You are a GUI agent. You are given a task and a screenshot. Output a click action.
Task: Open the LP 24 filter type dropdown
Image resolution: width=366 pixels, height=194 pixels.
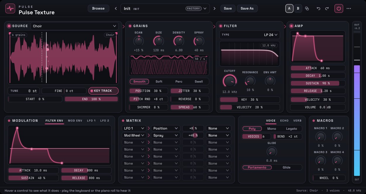(249, 35)
